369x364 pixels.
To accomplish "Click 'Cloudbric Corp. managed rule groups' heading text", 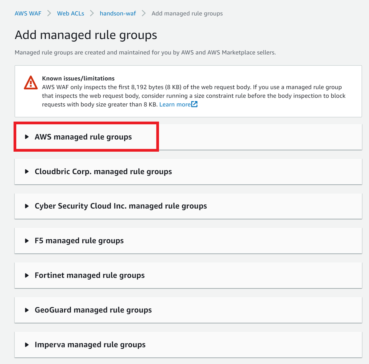I will tap(103, 172).
